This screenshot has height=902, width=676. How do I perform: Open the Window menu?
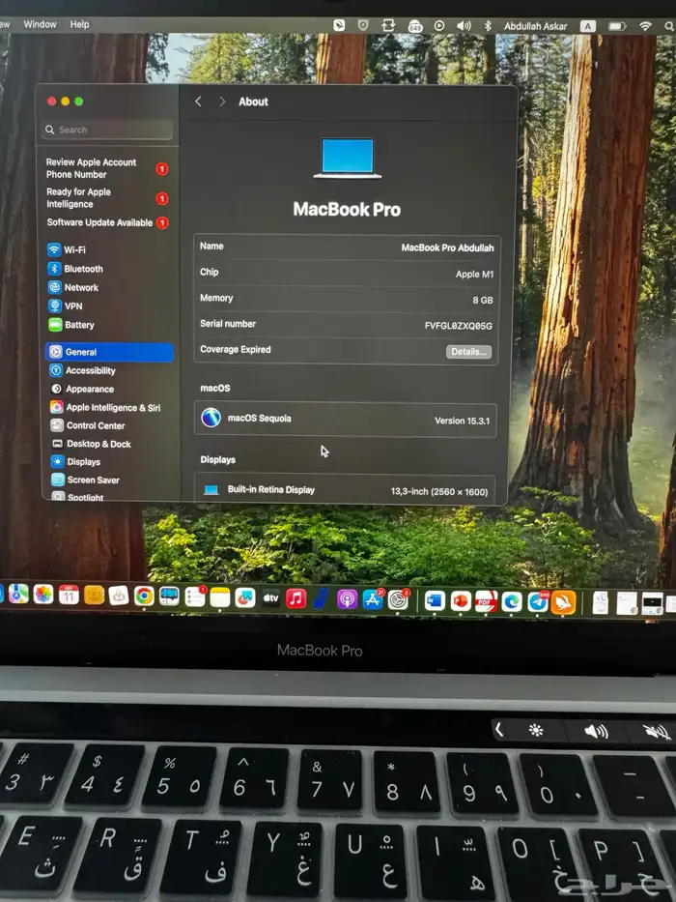coord(40,24)
